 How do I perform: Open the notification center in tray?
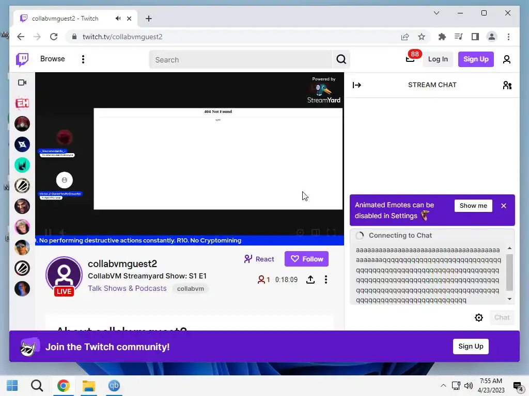(518, 386)
